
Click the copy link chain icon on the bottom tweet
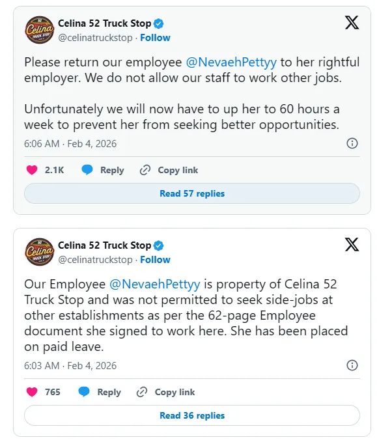pos(142,392)
